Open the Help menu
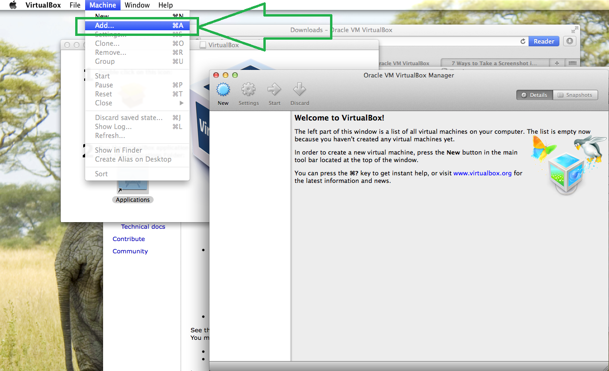 click(x=165, y=5)
